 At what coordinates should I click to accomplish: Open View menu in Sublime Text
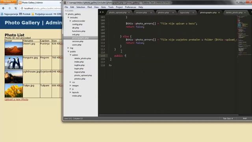pos(96,7)
